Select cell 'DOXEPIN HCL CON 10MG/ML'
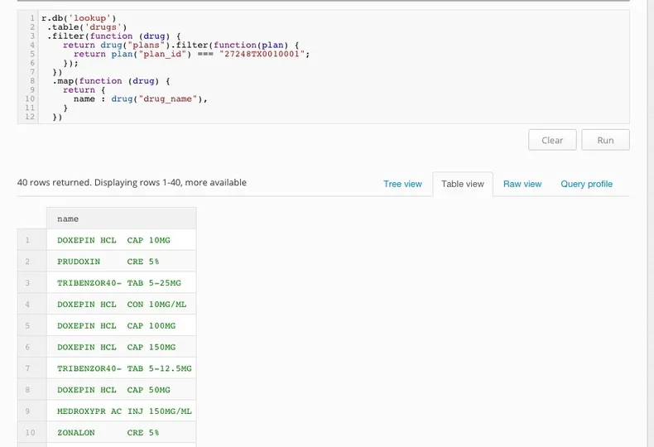 point(122,305)
